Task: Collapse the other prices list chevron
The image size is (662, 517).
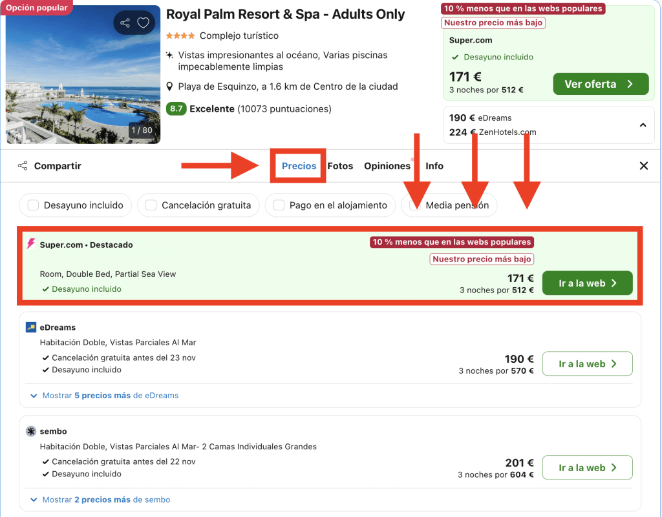Action: pyautogui.click(x=643, y=125)
